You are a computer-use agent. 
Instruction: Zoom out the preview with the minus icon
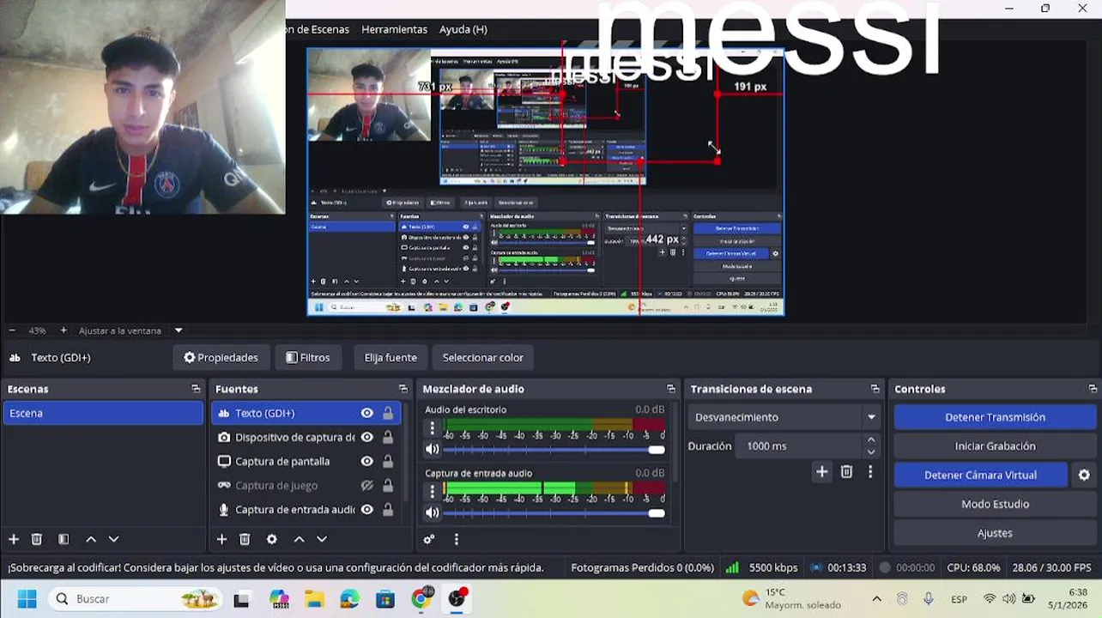12,330
